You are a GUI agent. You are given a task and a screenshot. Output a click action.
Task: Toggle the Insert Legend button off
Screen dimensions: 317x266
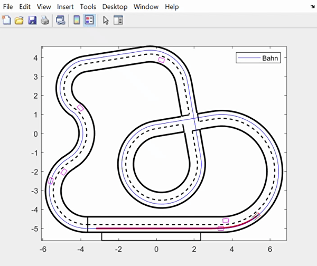(x=89, y=21)
